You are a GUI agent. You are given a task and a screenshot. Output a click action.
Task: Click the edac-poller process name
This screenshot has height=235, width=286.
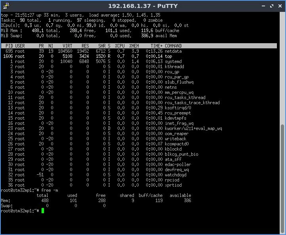[178, 164]
